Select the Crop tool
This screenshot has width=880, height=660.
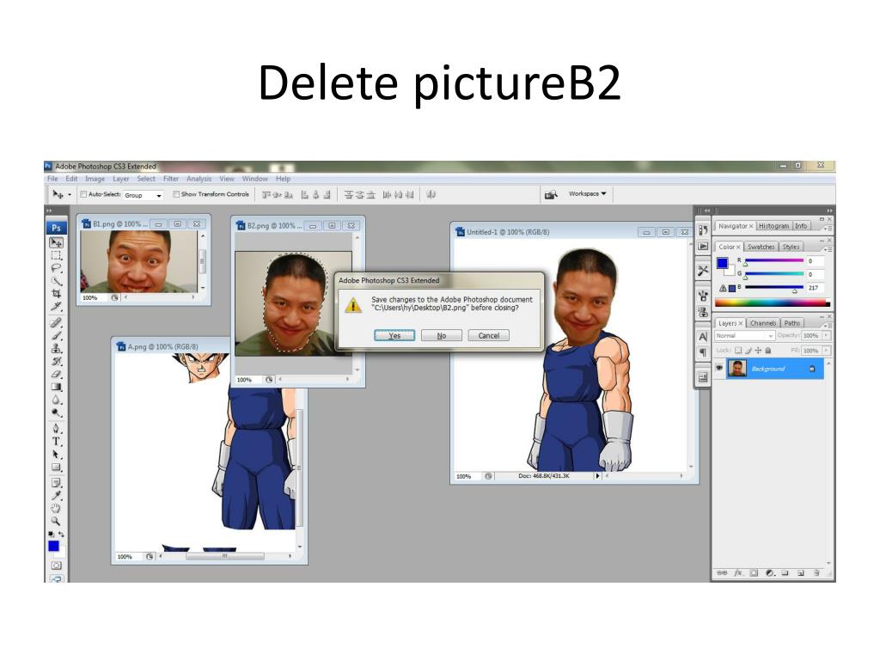tap(56, 294)
